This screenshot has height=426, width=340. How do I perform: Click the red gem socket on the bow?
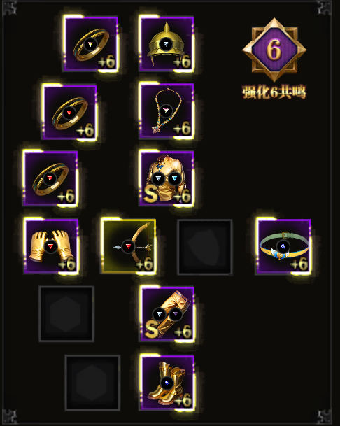click(128, 247)
